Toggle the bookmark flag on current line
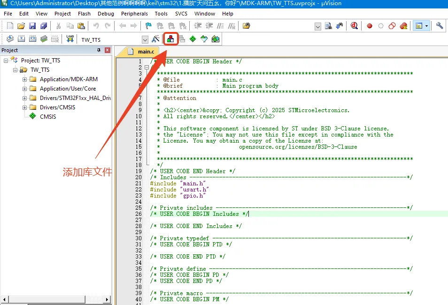The height and width of the screenshot is (305, 448). click(148, 26)
